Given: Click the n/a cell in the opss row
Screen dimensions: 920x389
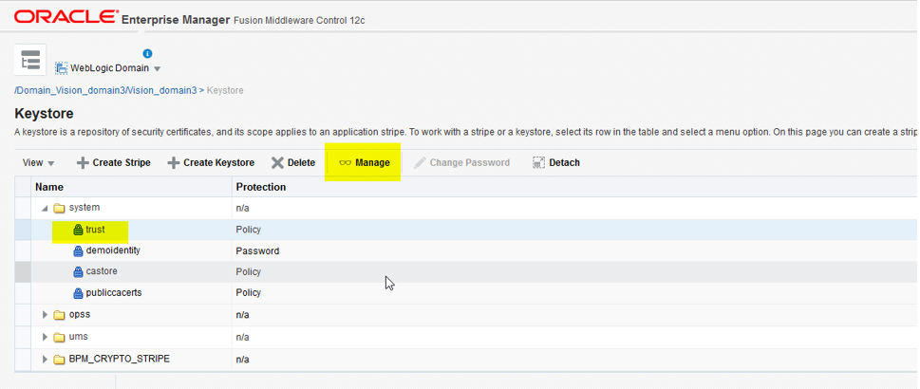Looking at the screenshot, I should pyautogui.click(x=242, y=315).
